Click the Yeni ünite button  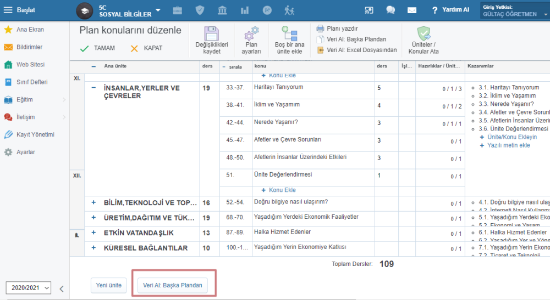click(x=109, y=285)
